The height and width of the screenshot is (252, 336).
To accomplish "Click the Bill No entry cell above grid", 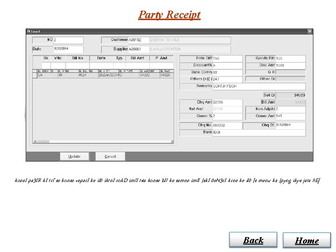I will point(77,65).
